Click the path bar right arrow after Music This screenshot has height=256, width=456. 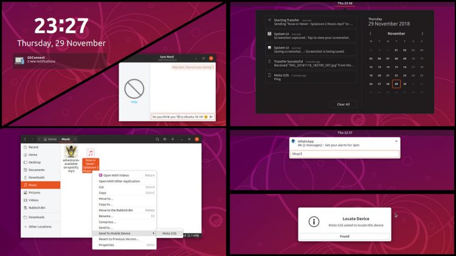coord(75,140)
